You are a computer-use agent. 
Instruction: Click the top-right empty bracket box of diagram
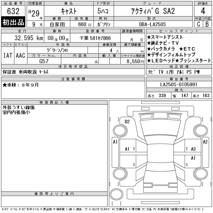coord(205,119)
